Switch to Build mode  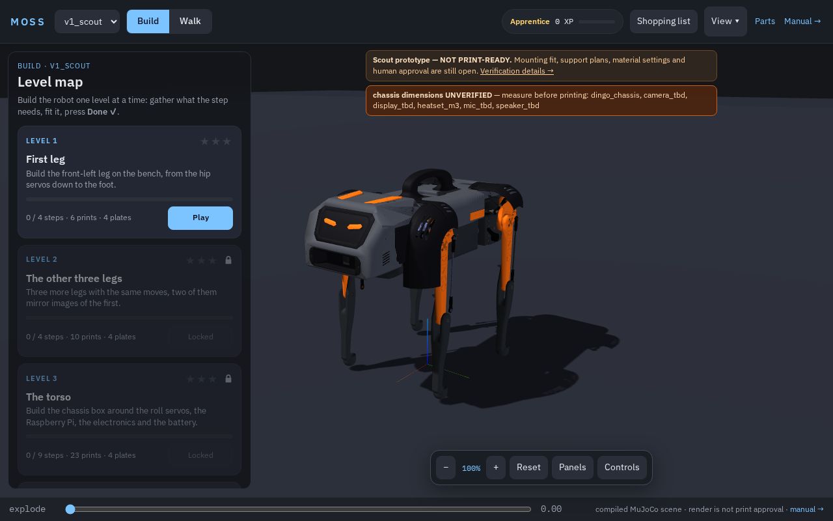148,21
